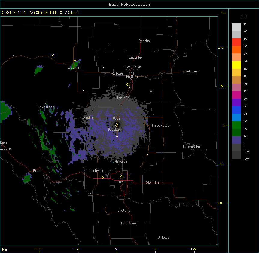
Task: Pick the violet 36-39 dBZ legend swatch
Action: (x=236, y=102)
